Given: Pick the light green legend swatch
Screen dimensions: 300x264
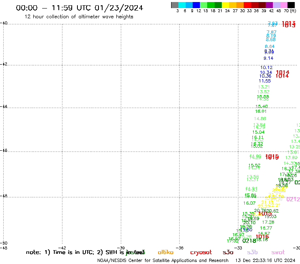Looking at the screenshot, I should tap(204, 5).
